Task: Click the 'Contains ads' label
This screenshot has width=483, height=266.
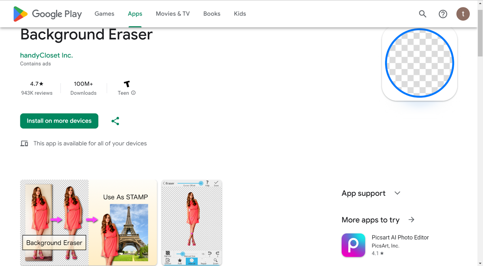Action: click(x=36, y=64)
